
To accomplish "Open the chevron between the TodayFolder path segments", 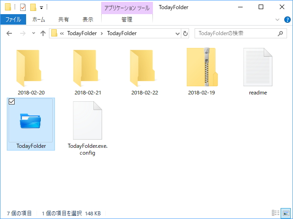I will [102, 33].
